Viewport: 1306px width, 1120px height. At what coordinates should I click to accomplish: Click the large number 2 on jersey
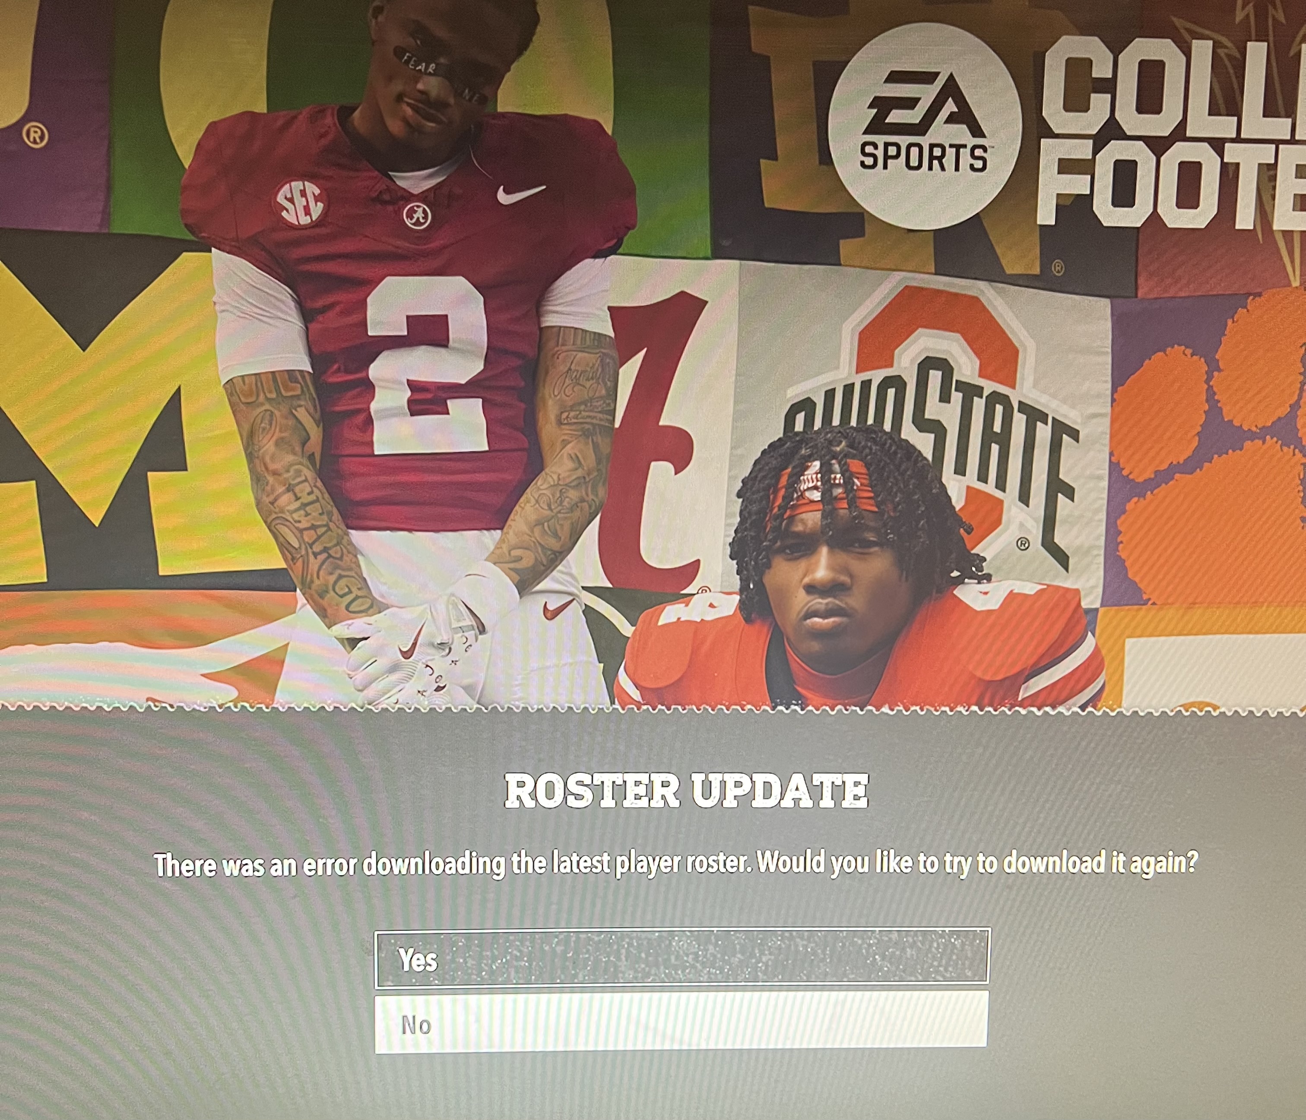[427, 365]
